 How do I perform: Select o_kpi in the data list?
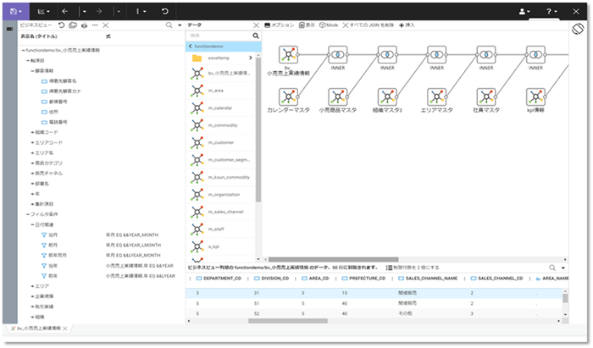click(221, 246)
